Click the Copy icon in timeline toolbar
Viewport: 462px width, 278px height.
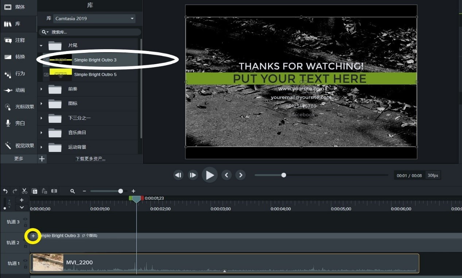[34, 191]
